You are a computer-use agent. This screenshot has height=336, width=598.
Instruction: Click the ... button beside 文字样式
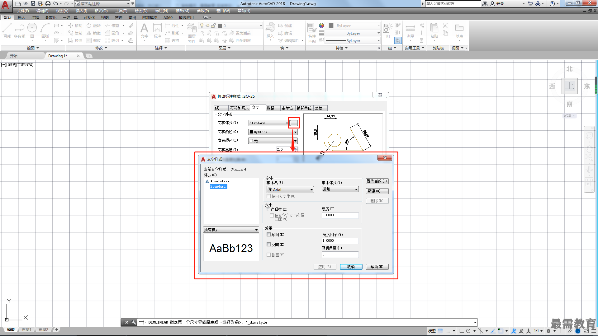293,123
